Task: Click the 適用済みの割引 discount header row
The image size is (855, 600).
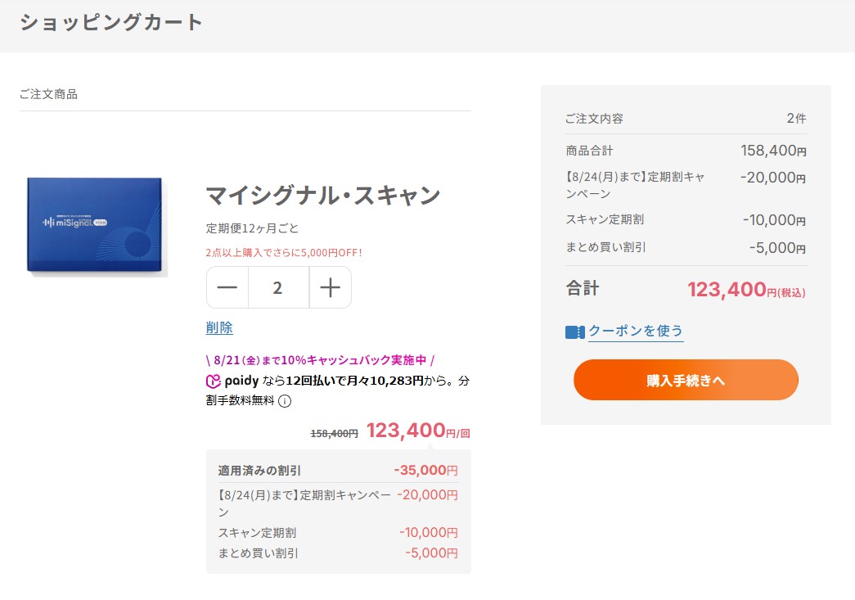Action: pyautogui.click(x=338, y=470)
